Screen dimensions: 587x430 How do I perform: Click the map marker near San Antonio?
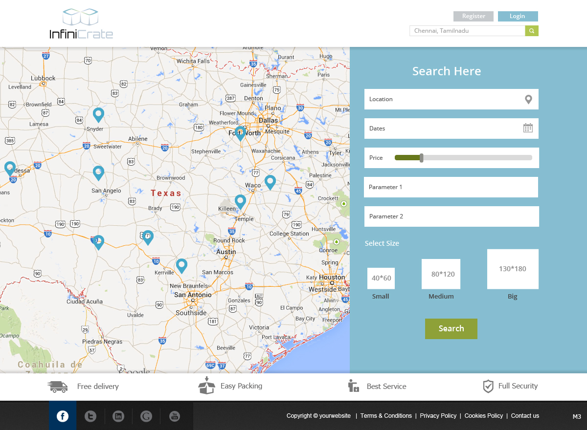pyautogui.click(x=181, y=265)
